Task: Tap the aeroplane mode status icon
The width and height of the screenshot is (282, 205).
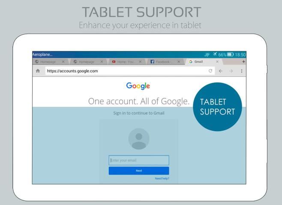Action: pyautogui.click(x=215, y=54)
